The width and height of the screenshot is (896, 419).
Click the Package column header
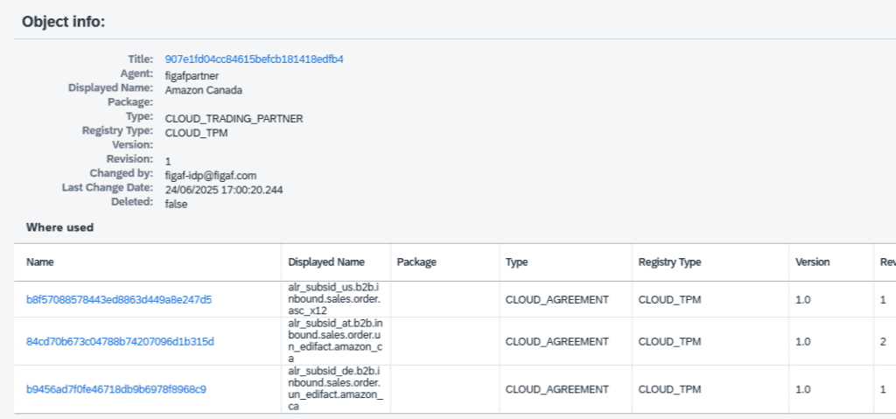[416, 262]
